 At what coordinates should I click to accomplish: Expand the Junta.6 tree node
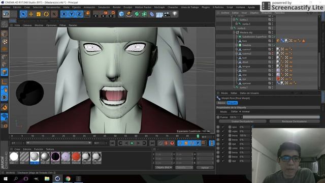[x=232, y=28]
